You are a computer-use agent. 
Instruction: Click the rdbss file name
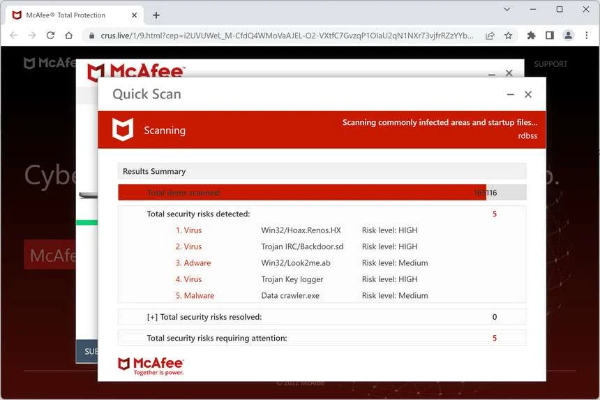pos(527,136)
